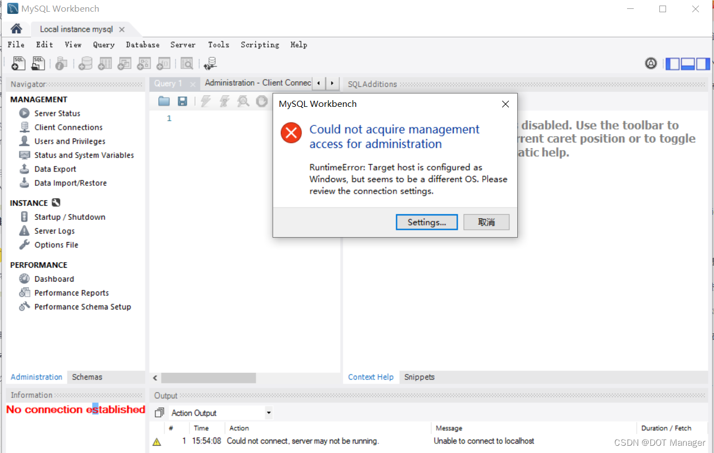Screen dimensions: 714x453
Task: Click the execute statement under cursor icon
Action: 224,101
